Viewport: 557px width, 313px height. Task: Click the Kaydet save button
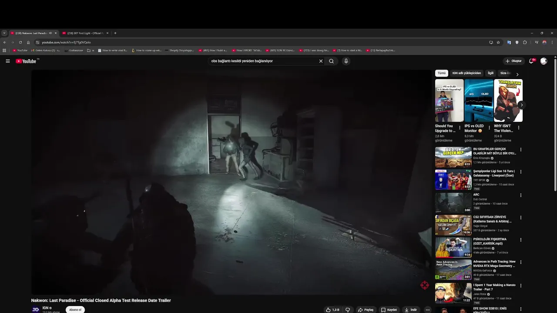coord(389,310)
